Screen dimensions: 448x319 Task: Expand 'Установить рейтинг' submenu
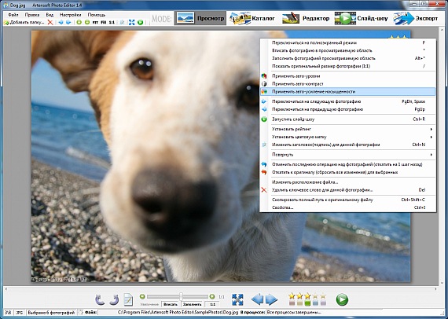pos(347,129)
